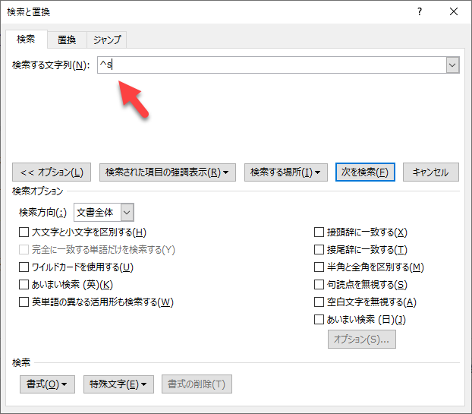Open the ジャンプ tab

click(105, 40)
